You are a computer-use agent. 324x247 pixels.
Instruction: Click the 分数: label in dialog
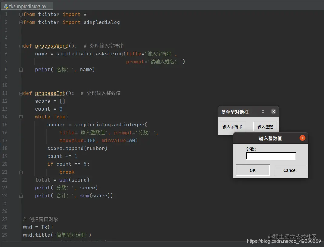(251, 149)
